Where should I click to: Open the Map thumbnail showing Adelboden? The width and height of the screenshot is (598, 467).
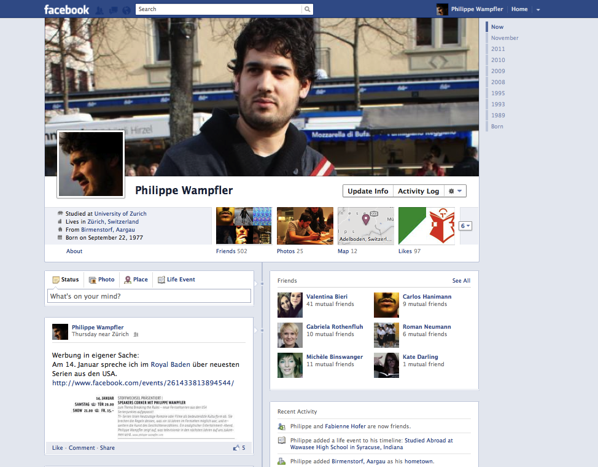tap(365, 226)
